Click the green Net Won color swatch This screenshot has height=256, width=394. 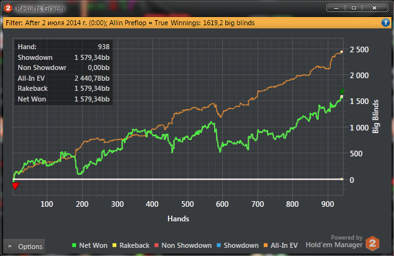pyautogui.click(x=74, y=245)
